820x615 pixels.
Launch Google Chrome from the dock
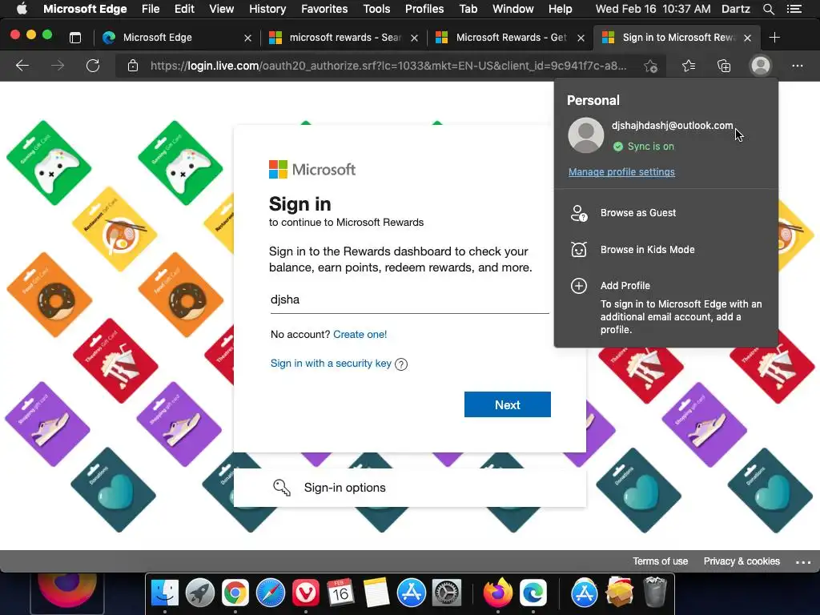235,593
